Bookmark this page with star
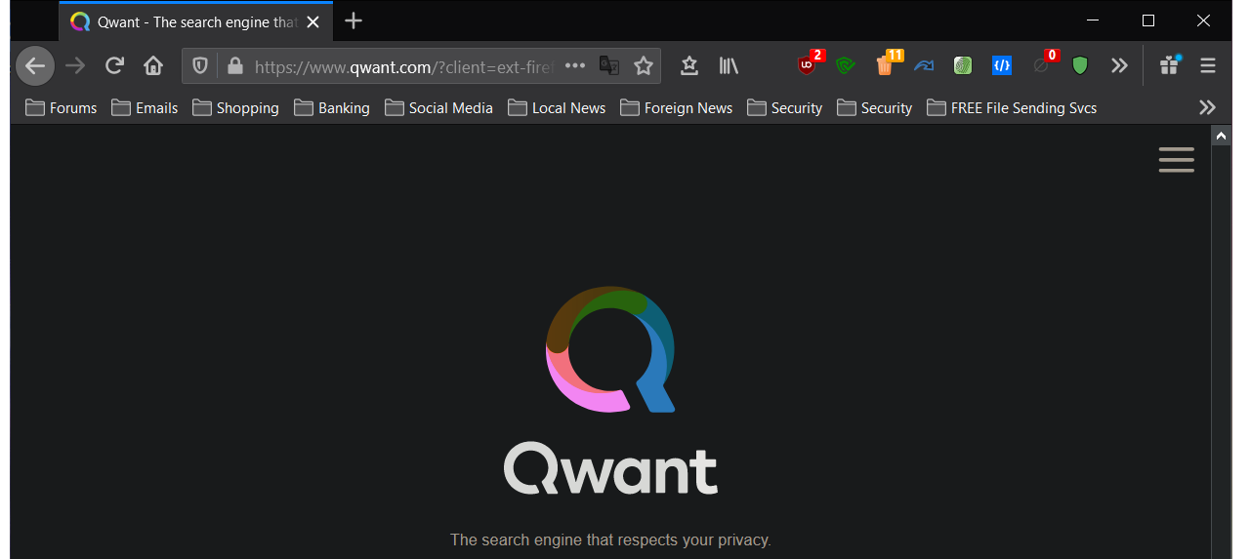 tap(643, 65)
